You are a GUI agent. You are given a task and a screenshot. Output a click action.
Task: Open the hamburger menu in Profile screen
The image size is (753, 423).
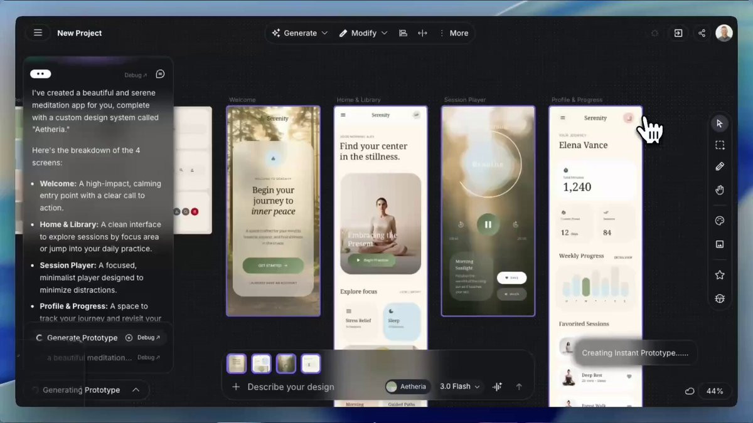(x=562, y=118)
